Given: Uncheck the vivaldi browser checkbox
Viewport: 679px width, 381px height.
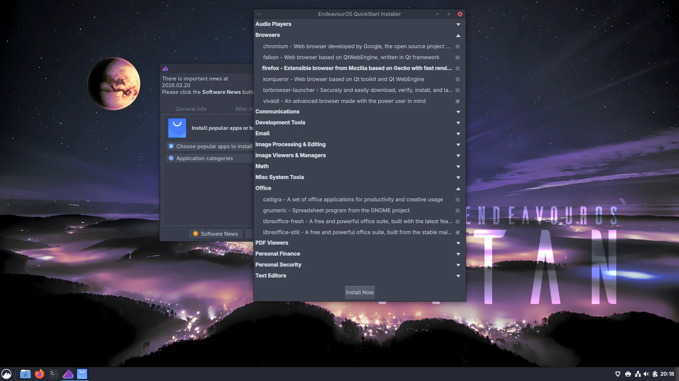Looking at the screenshot, I should click(458, 101).
